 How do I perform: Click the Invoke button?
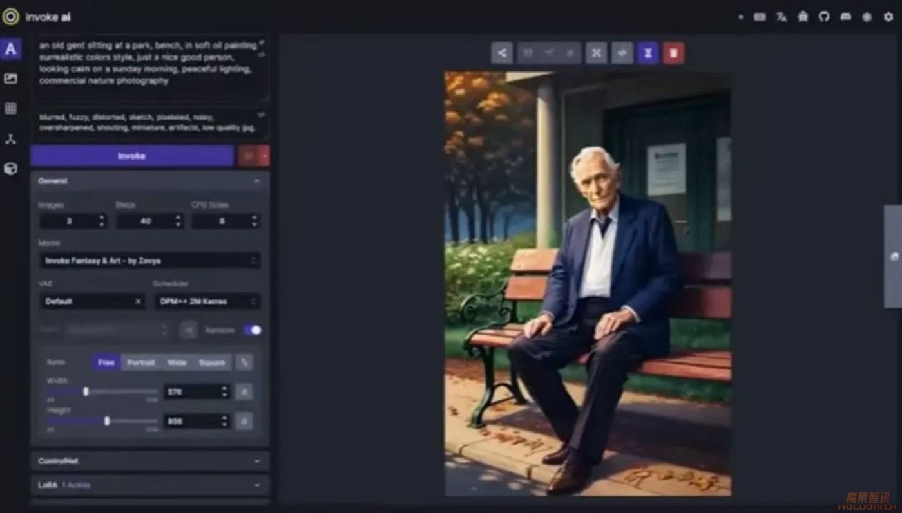tap(131, 156)
